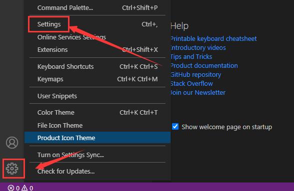
Task: Open the GitHub repository link
Action: (x=196, y=75)
